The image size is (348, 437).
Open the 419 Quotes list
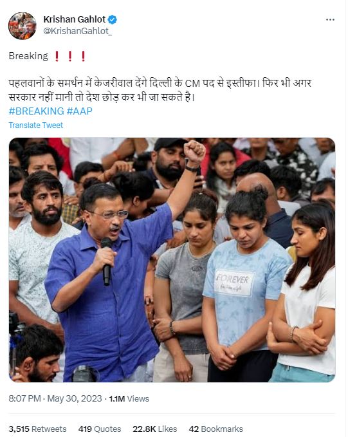[100, 429]
